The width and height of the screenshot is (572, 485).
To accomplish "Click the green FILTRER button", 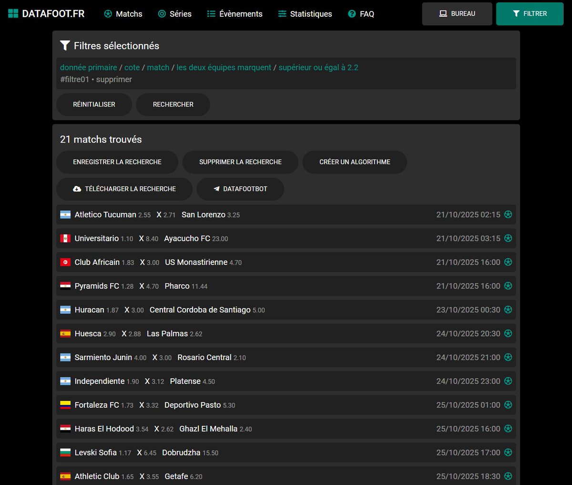I will 530,14.
